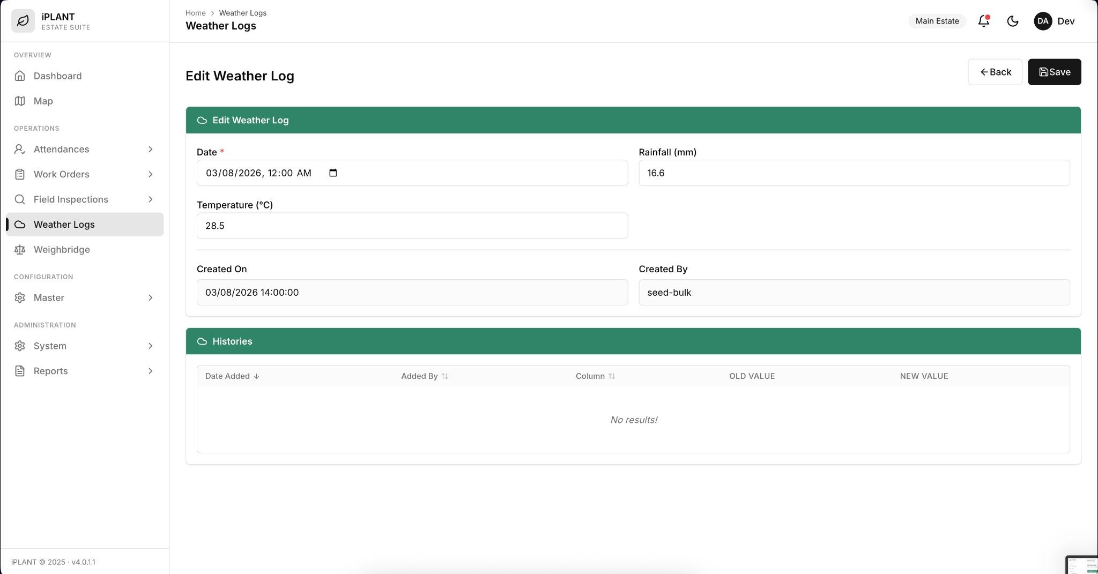Click cloud icon in Edit Weather Log header
Image resolution: width=1098 pixels, height=574 pixels.
[202, 120]
